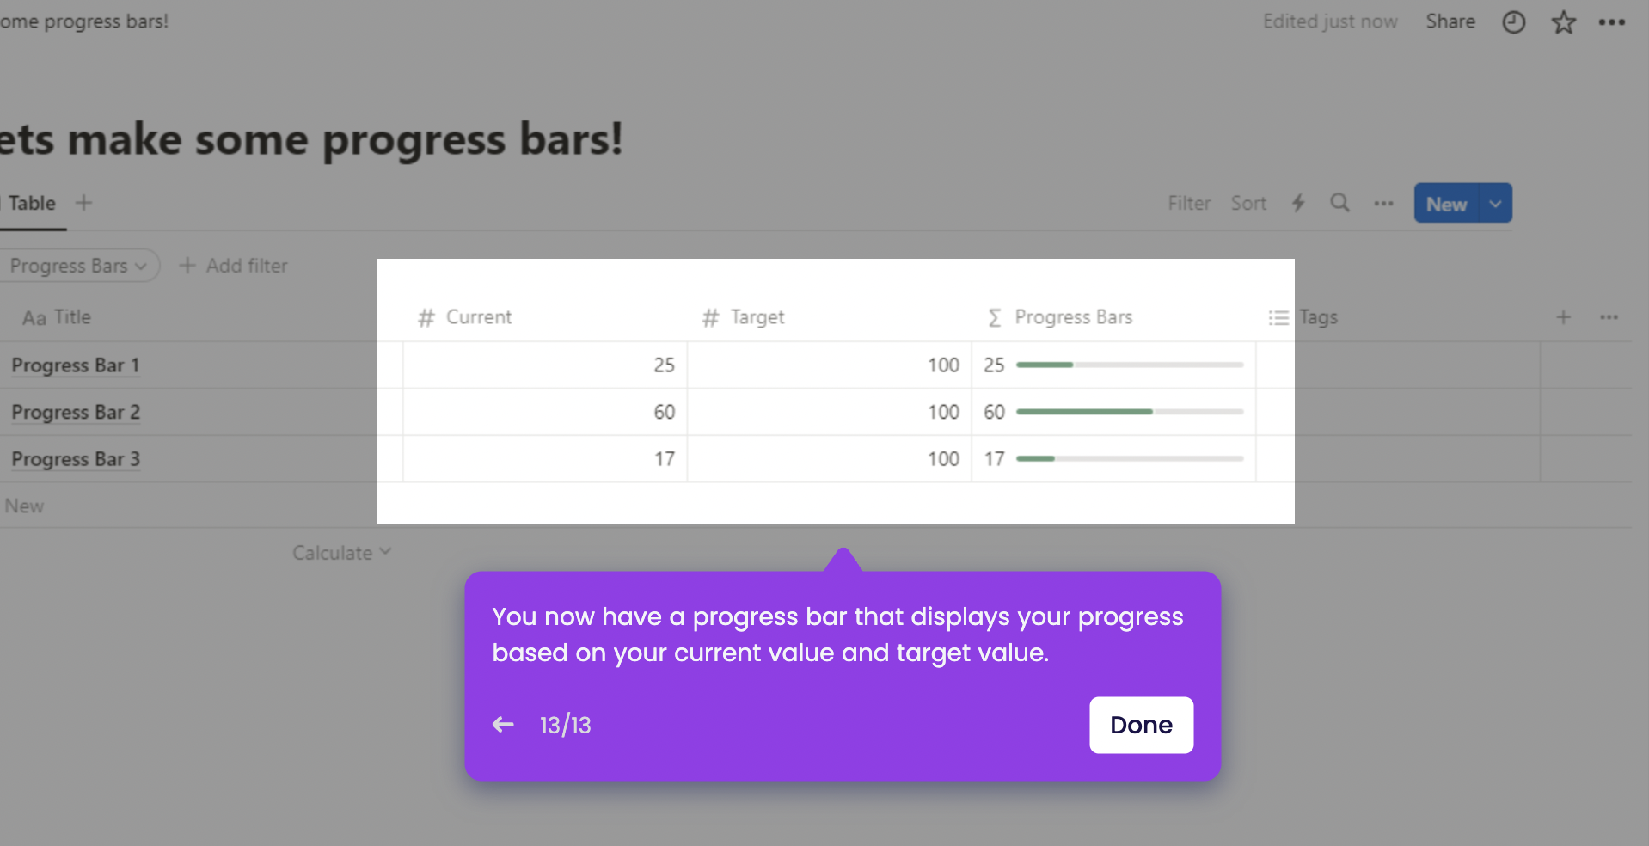
Task: Open database search with the magnifier icon
Action: click(1339, 203)
